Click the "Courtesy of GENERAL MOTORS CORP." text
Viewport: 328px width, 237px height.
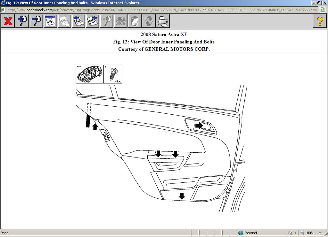coord(164,49)
